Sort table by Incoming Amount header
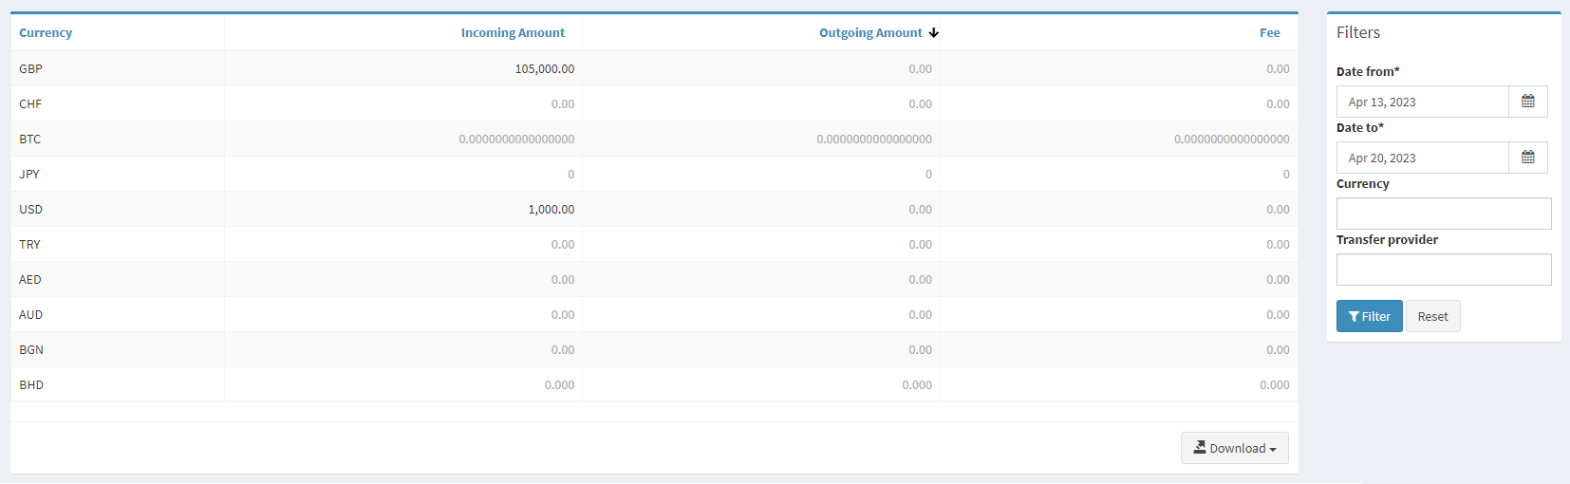The width and height of the screenshot is (1570, 484). click(x=513, y=33)
